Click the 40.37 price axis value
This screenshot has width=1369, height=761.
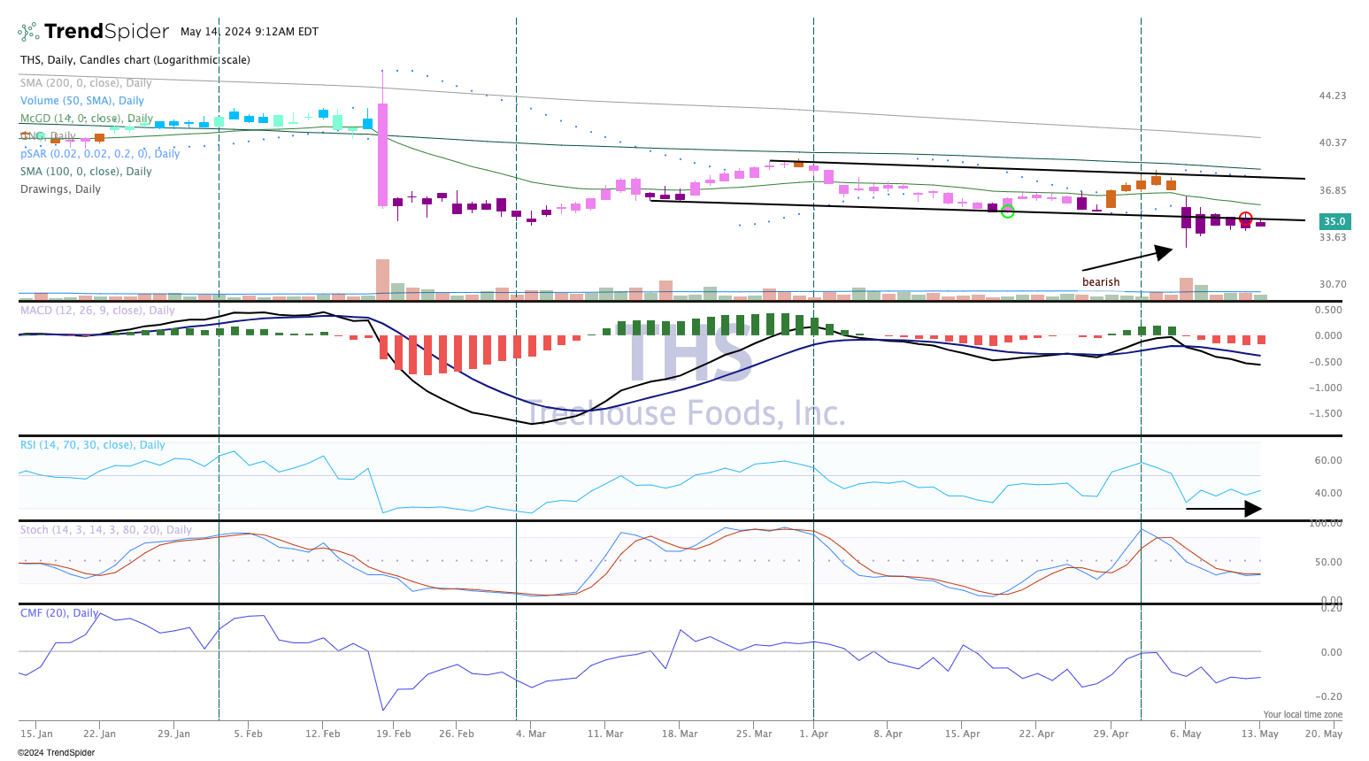[x=1332, y=142]
